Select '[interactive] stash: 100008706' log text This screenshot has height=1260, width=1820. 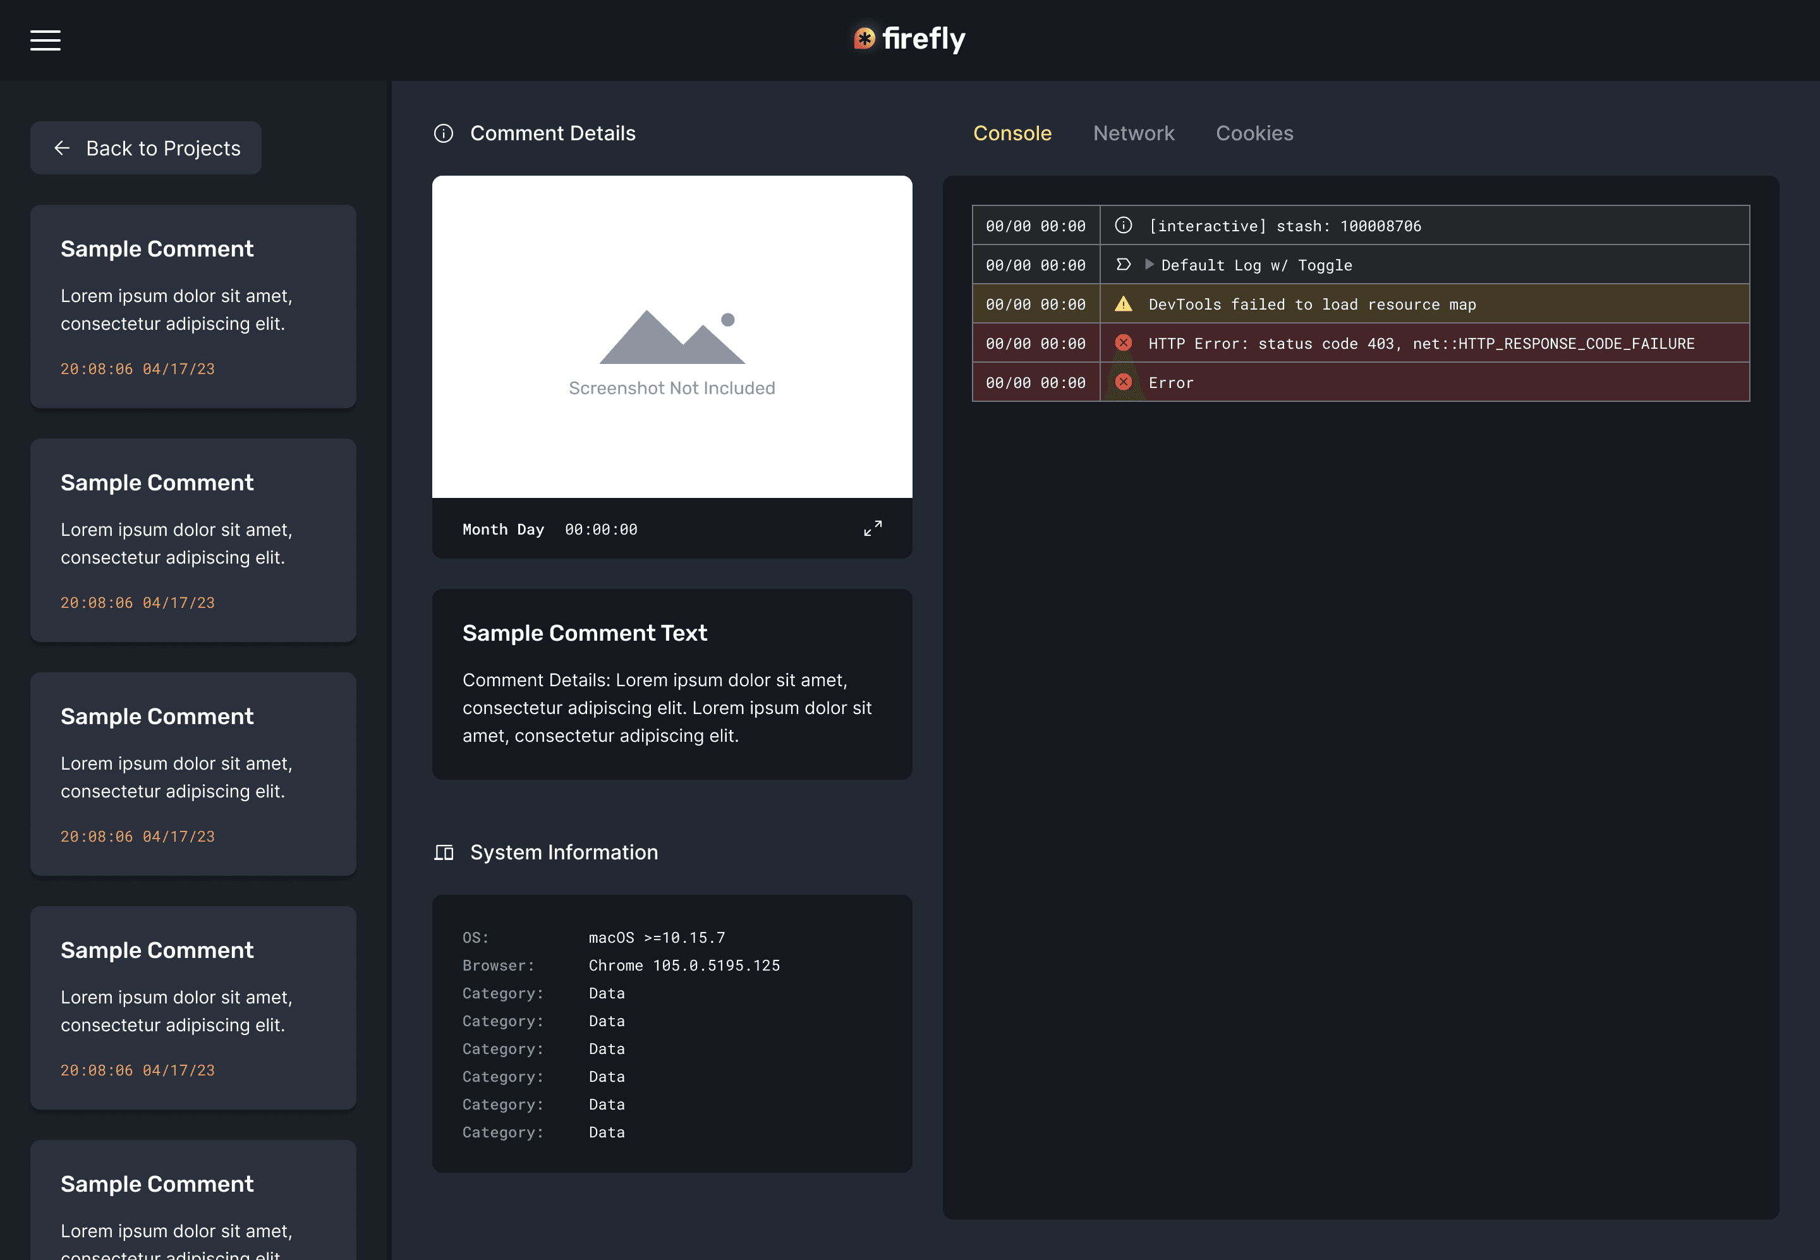pyautogui.click(x=1285, y=226)
